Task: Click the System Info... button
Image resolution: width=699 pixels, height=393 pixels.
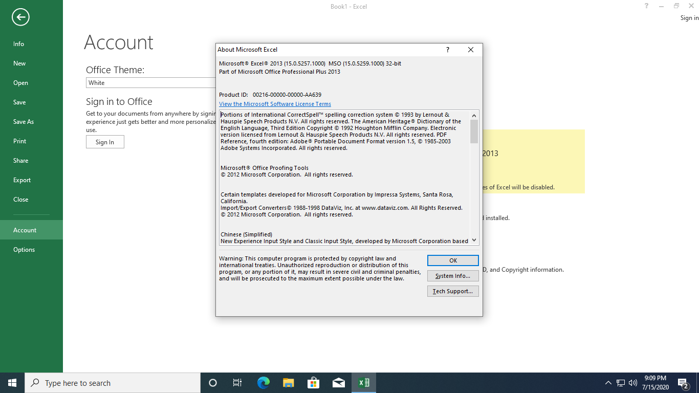Action: pos(453,276)
